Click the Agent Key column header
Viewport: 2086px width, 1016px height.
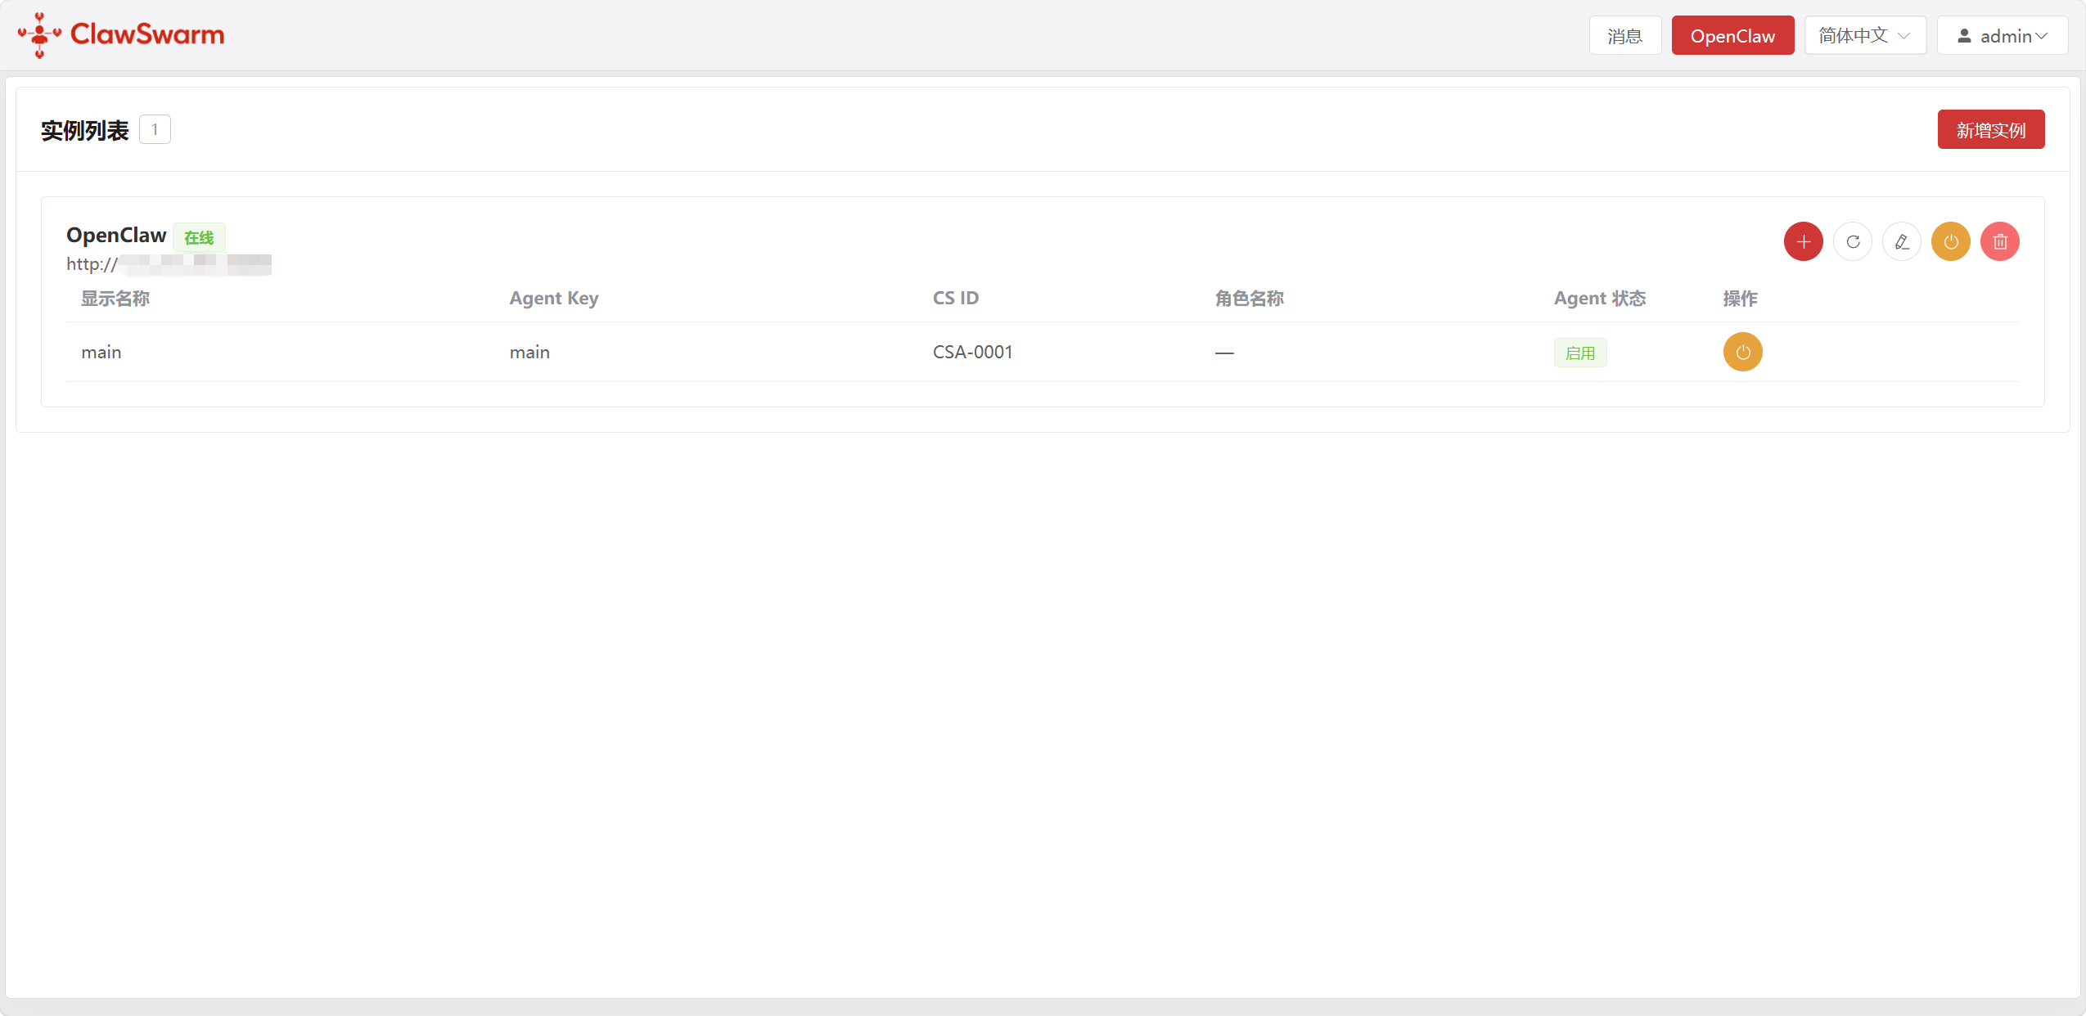pyautogui.click(x=553, y=298)
